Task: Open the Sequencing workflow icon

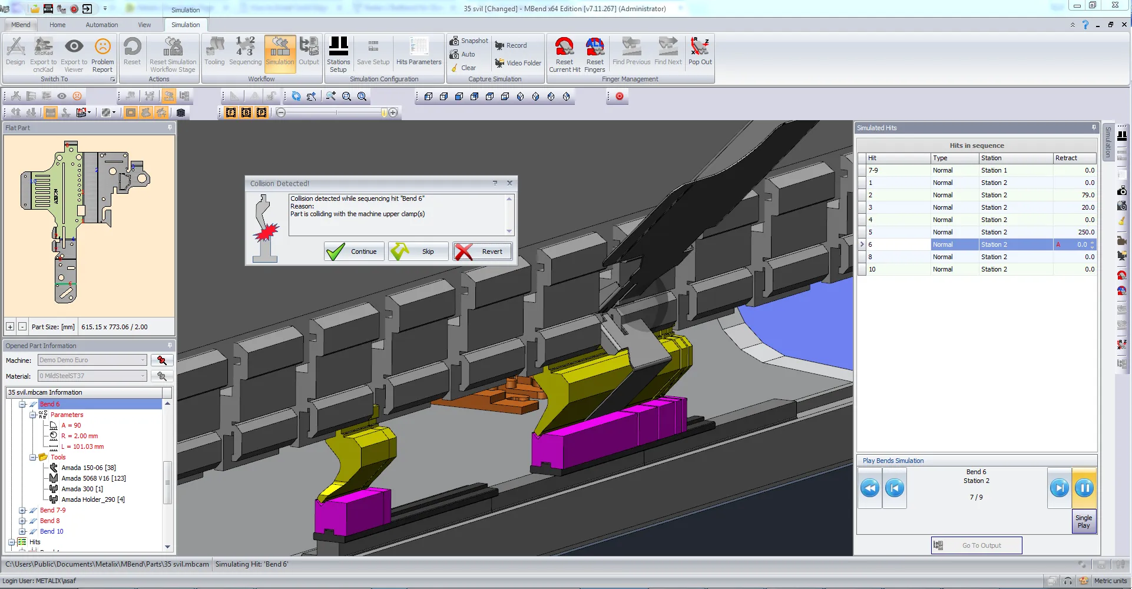Action: 245,53
